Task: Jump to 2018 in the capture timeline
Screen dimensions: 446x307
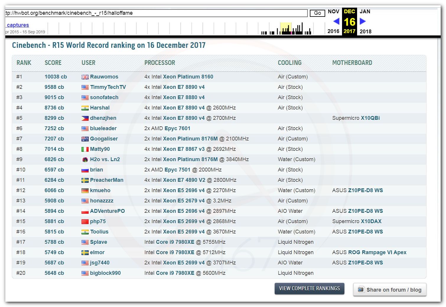Action: pyautogui.click(x=365, y=31)
